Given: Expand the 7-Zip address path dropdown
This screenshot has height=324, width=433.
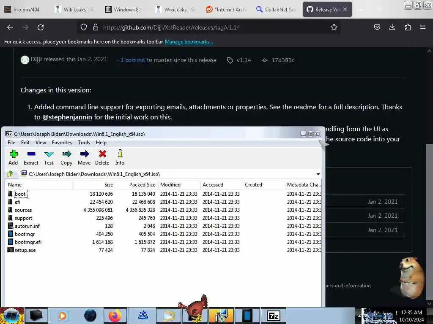Looking at the screenshot, I should pyautogui.click(x=318, y=174).
